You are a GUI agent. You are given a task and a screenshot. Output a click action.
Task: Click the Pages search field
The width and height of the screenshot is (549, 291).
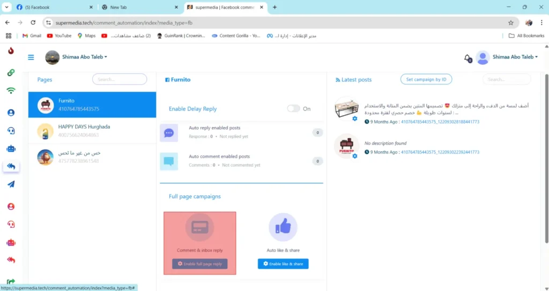tap(120, 79)
